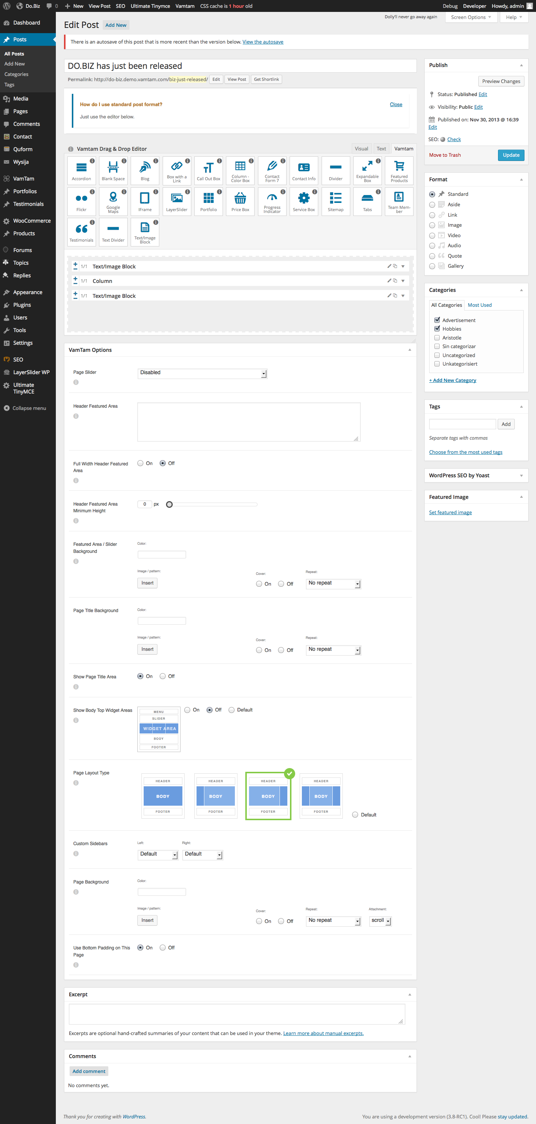The height and width of the screenshot is (1124, 536).
Task: Turn Off Show Page Title Area
Action: pyautogui.click(x=163, y=676)
